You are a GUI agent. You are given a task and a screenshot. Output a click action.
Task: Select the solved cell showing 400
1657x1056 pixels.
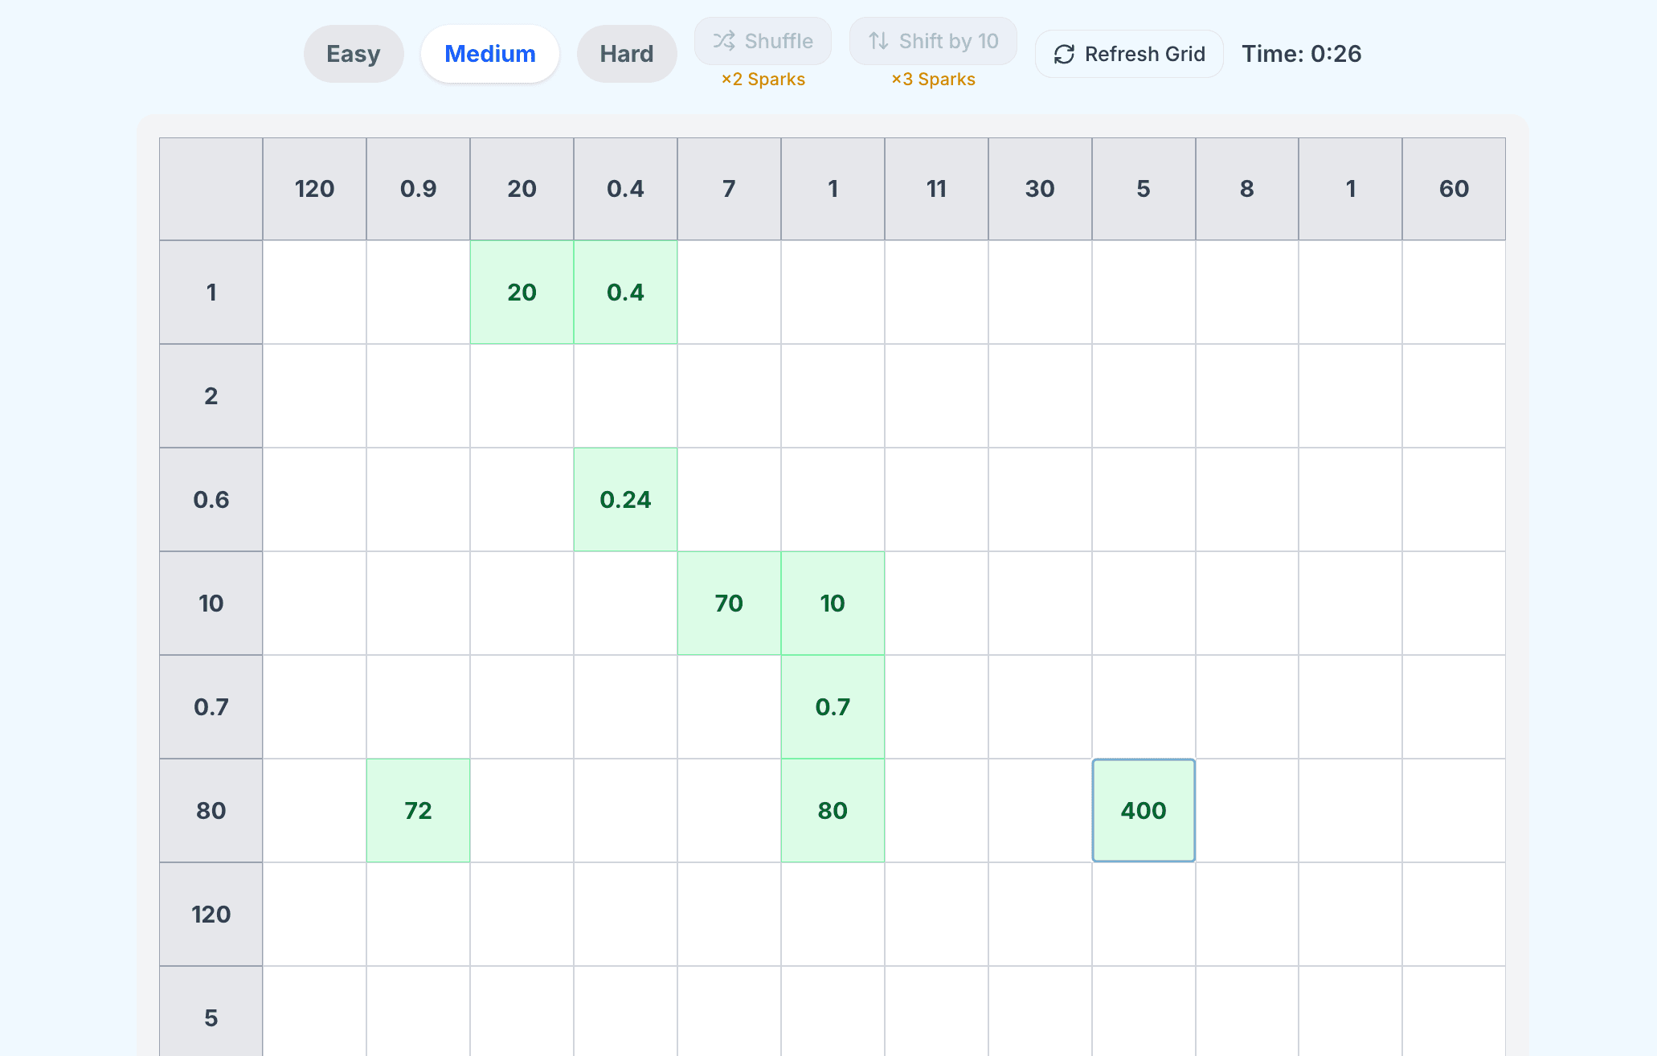click(x=1144, y=810)
